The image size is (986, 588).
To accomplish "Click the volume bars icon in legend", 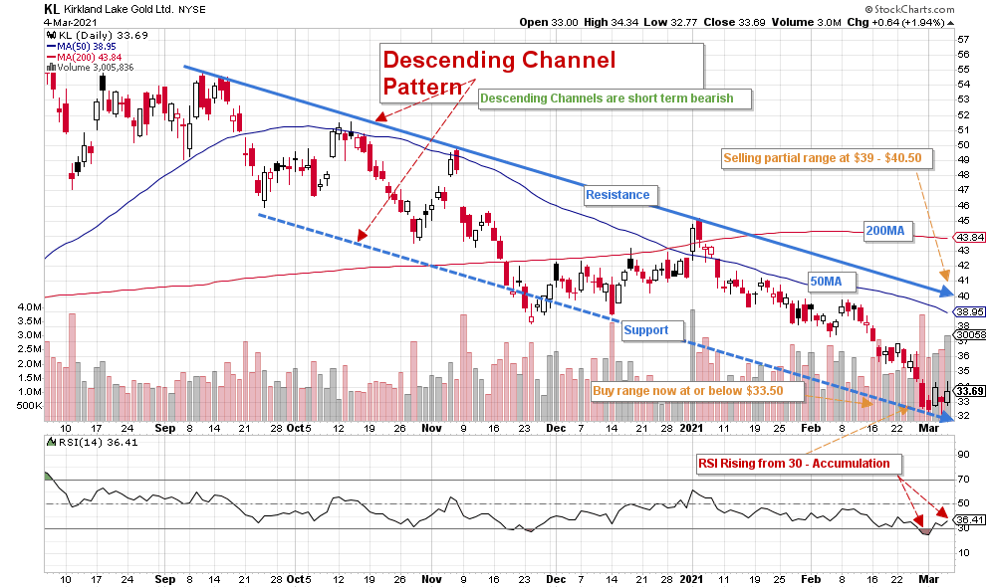I will click(52, 68).
